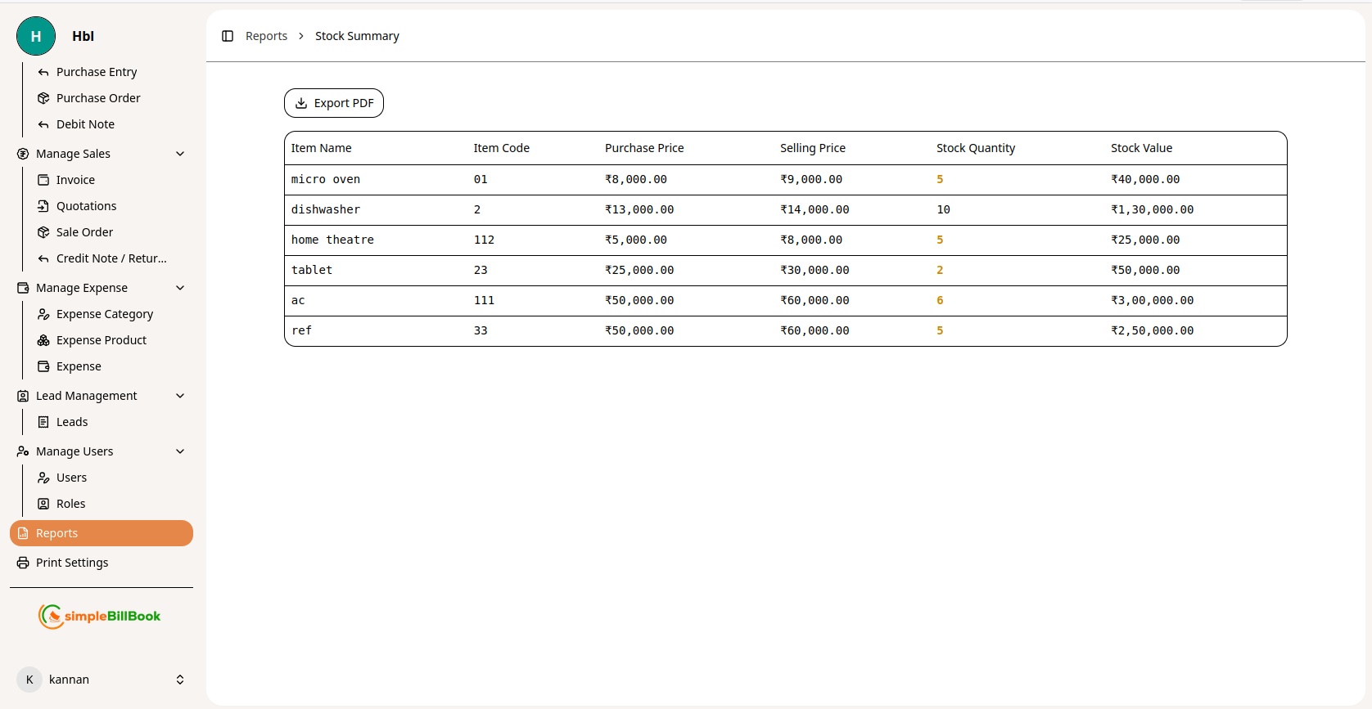
Task: Click the Reports breadcrumb link
Action: (x=266, y=36)
